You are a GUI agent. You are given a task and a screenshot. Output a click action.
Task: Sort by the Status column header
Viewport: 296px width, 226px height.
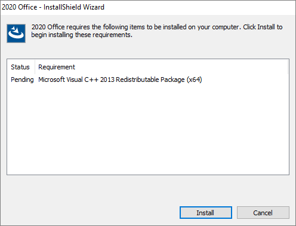pos(21,67)
